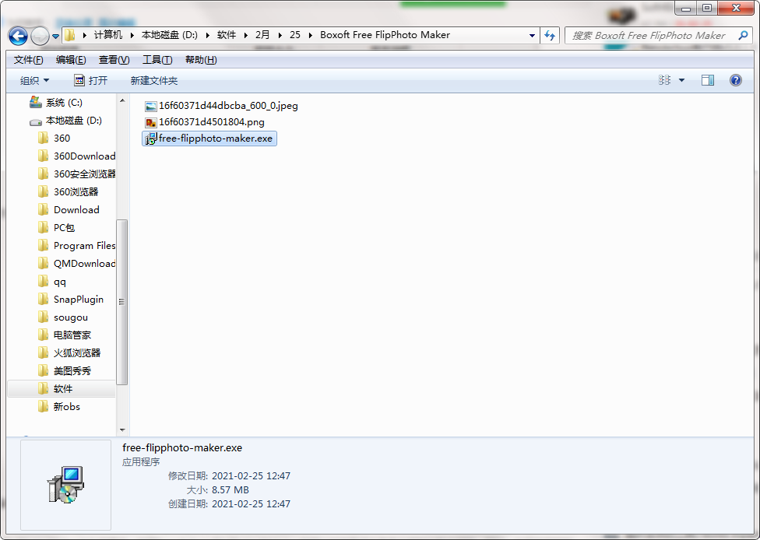Open the QMDownload folder
This screenshot has width=760, height=540.
click(x=84, y=264)
